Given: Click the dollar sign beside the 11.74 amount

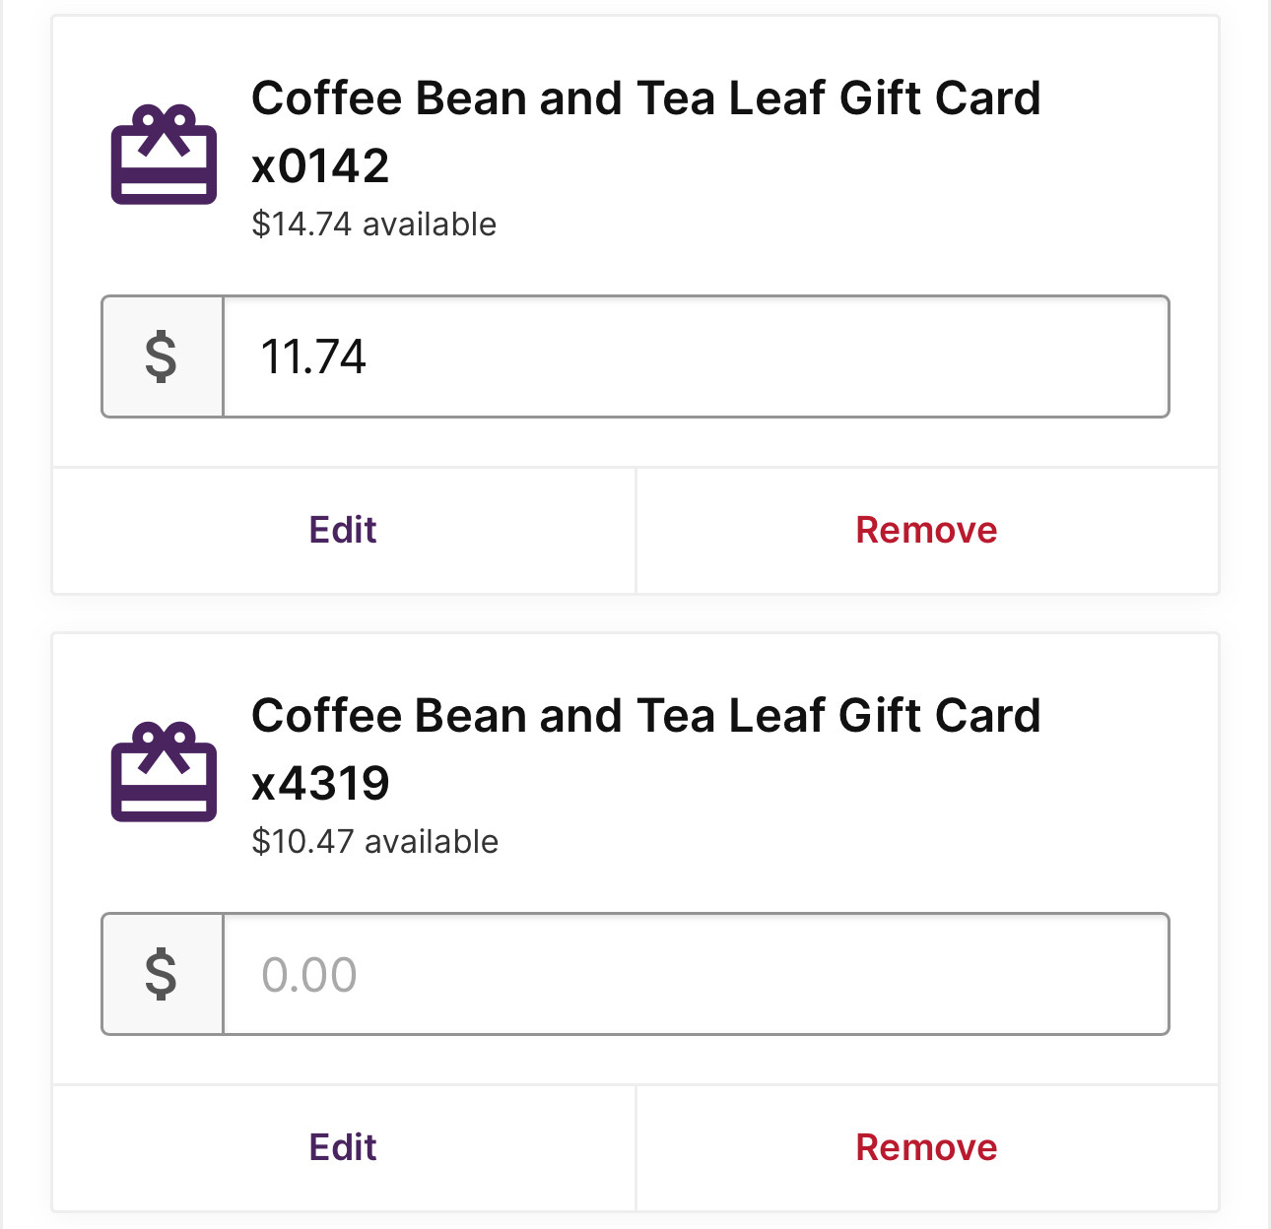Looking at the screenshot, I should pos(162,356).
